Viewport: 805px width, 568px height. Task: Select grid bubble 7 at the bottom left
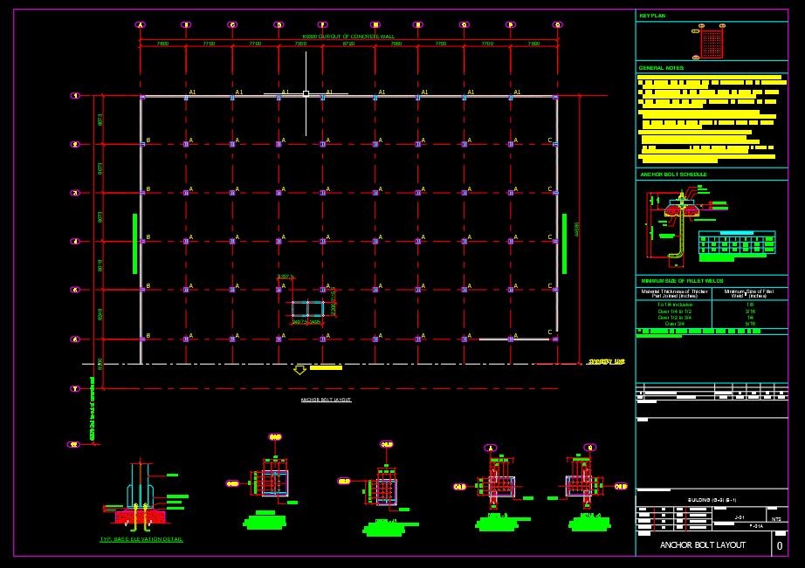(x=75, y=388)
